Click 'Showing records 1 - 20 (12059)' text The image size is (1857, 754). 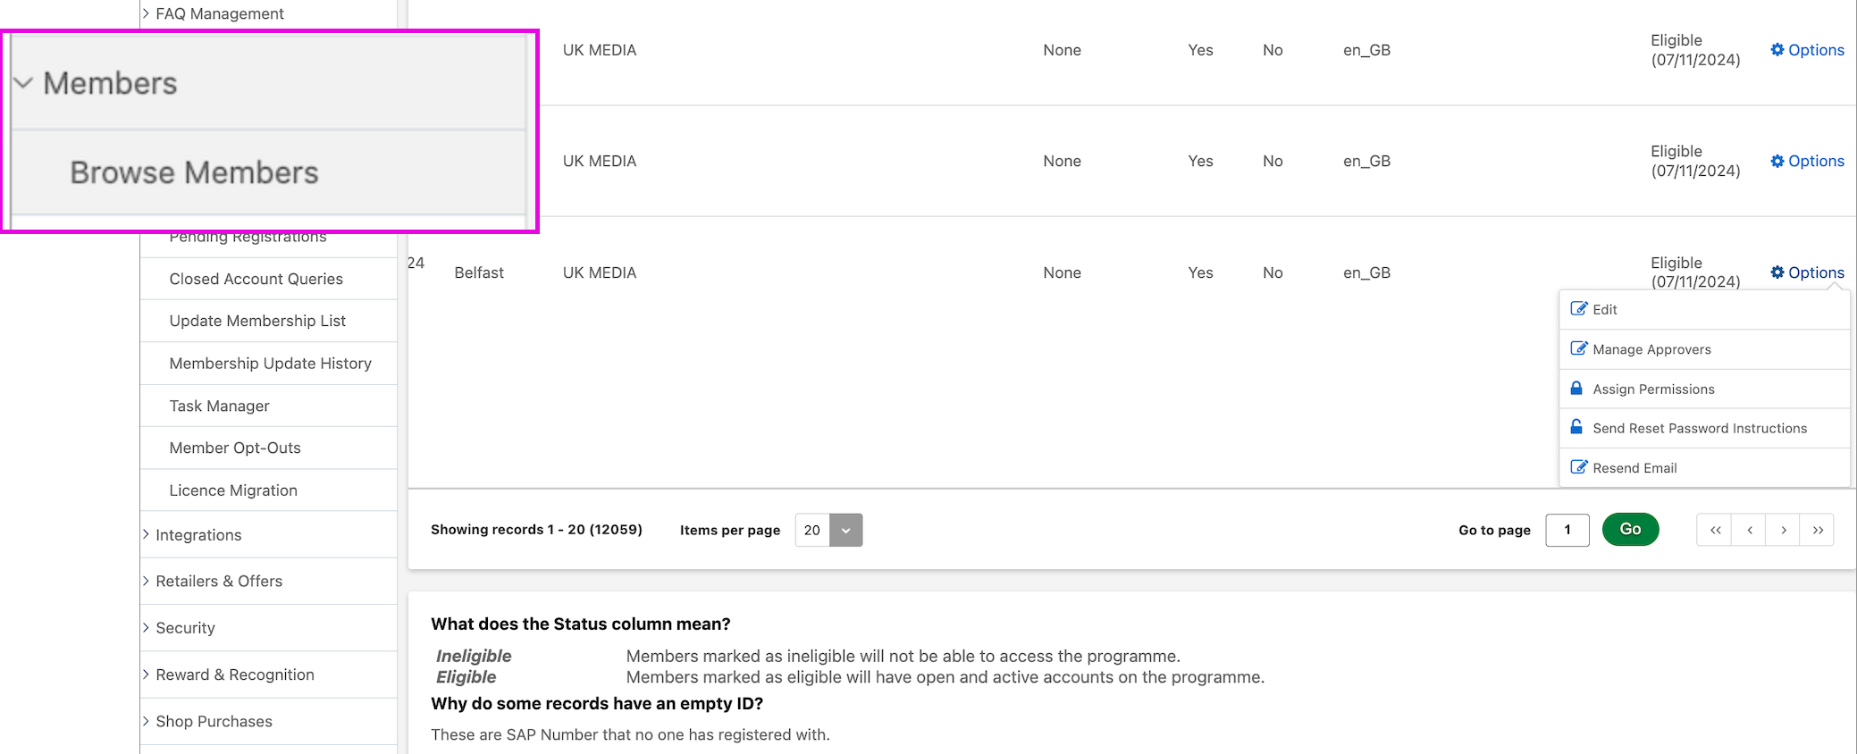[x=536, y=530]
